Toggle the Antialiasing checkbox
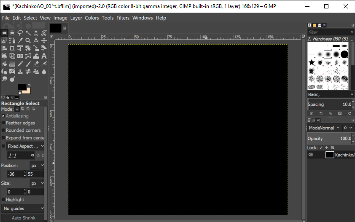This screenshot has width=355, height=222. click(x=3, y=116)
